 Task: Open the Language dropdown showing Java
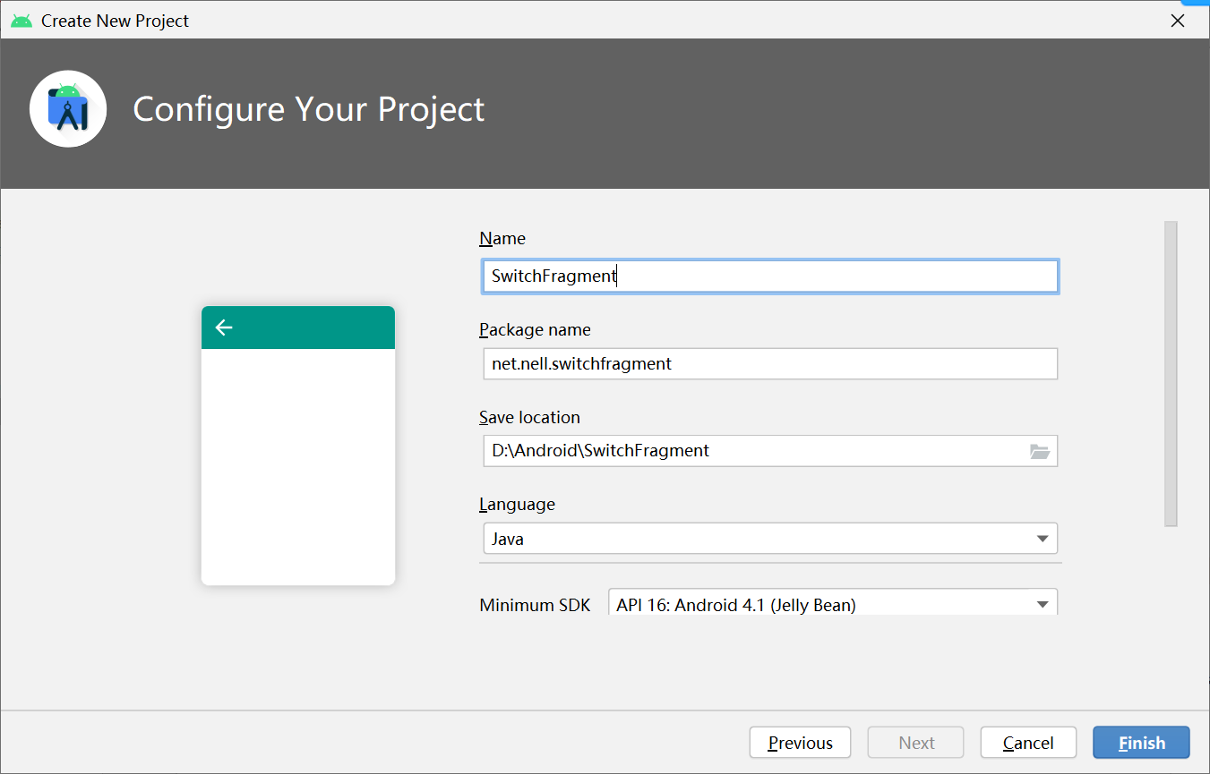(770, 539)
